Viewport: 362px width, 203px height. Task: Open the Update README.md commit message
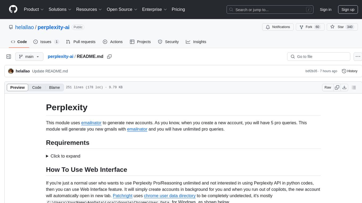50,71
